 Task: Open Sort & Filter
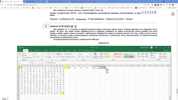point(161,56)
